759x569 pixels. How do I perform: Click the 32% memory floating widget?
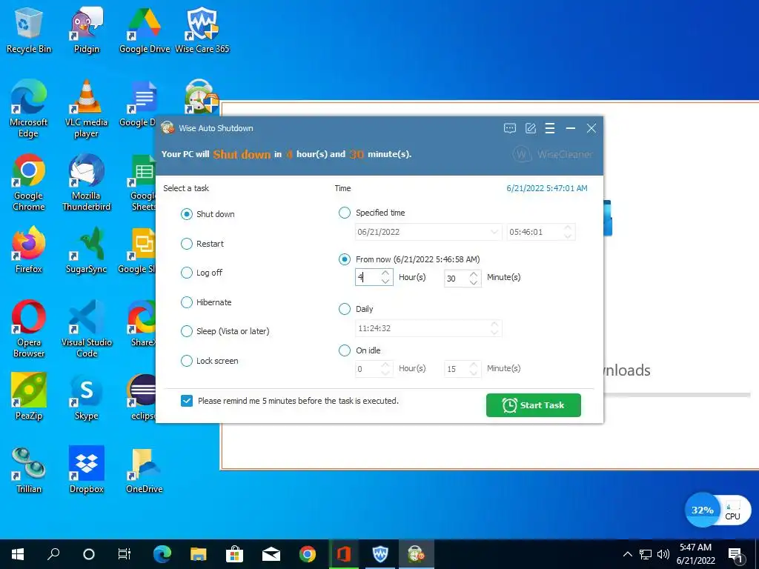703,510
